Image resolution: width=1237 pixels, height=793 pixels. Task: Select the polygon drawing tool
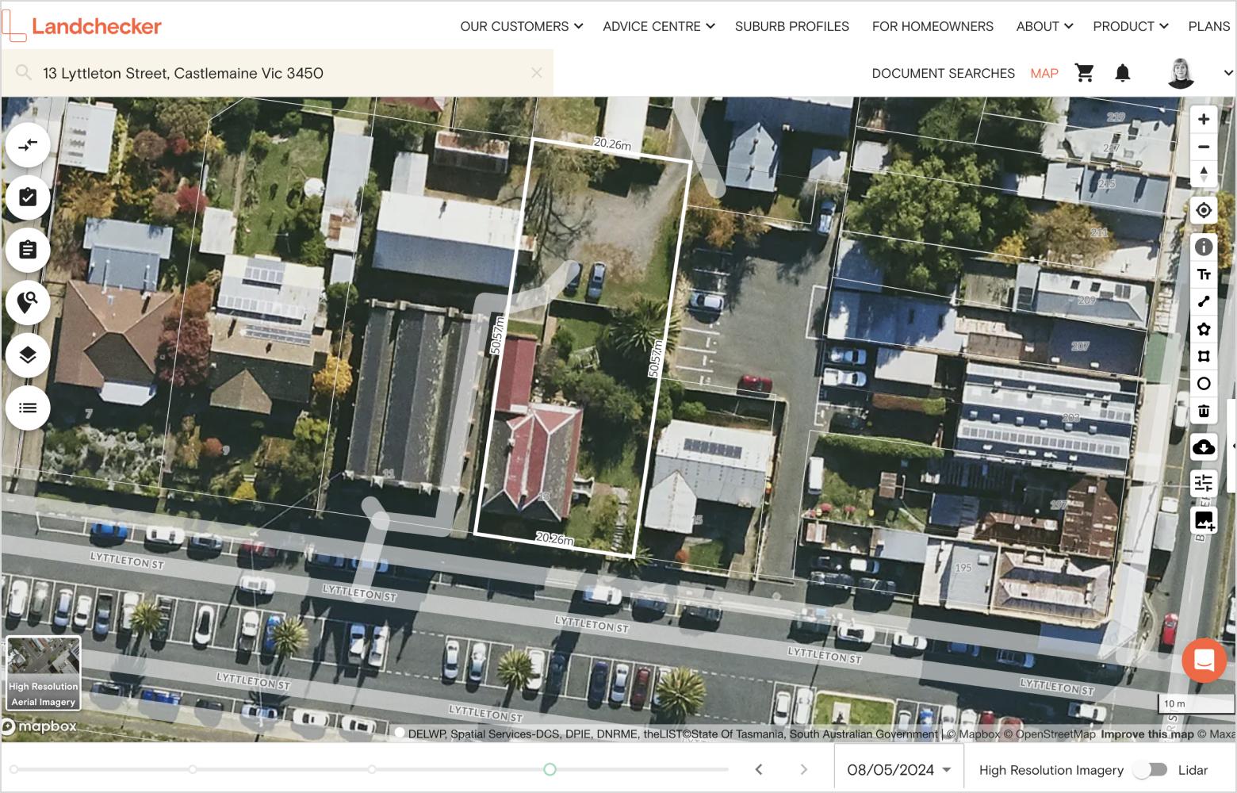pyautogui.click(x=1204, y=329)
